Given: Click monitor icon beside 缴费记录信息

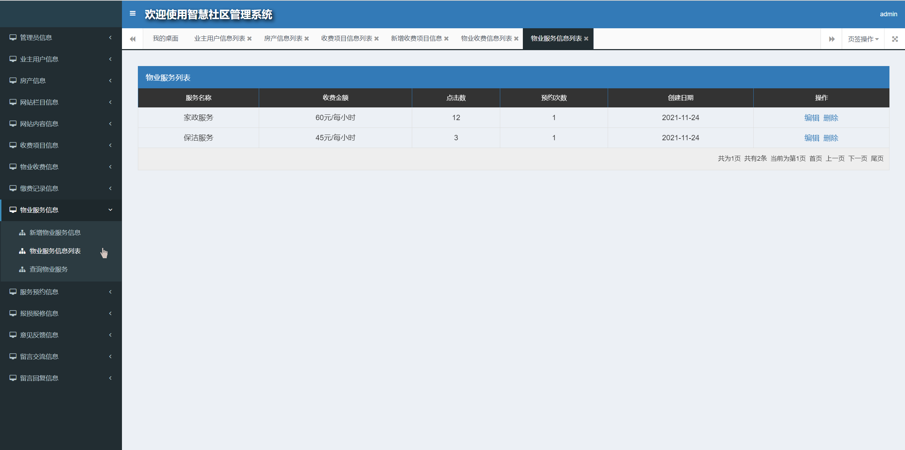Looking at the screenshot, I should 13,188.
